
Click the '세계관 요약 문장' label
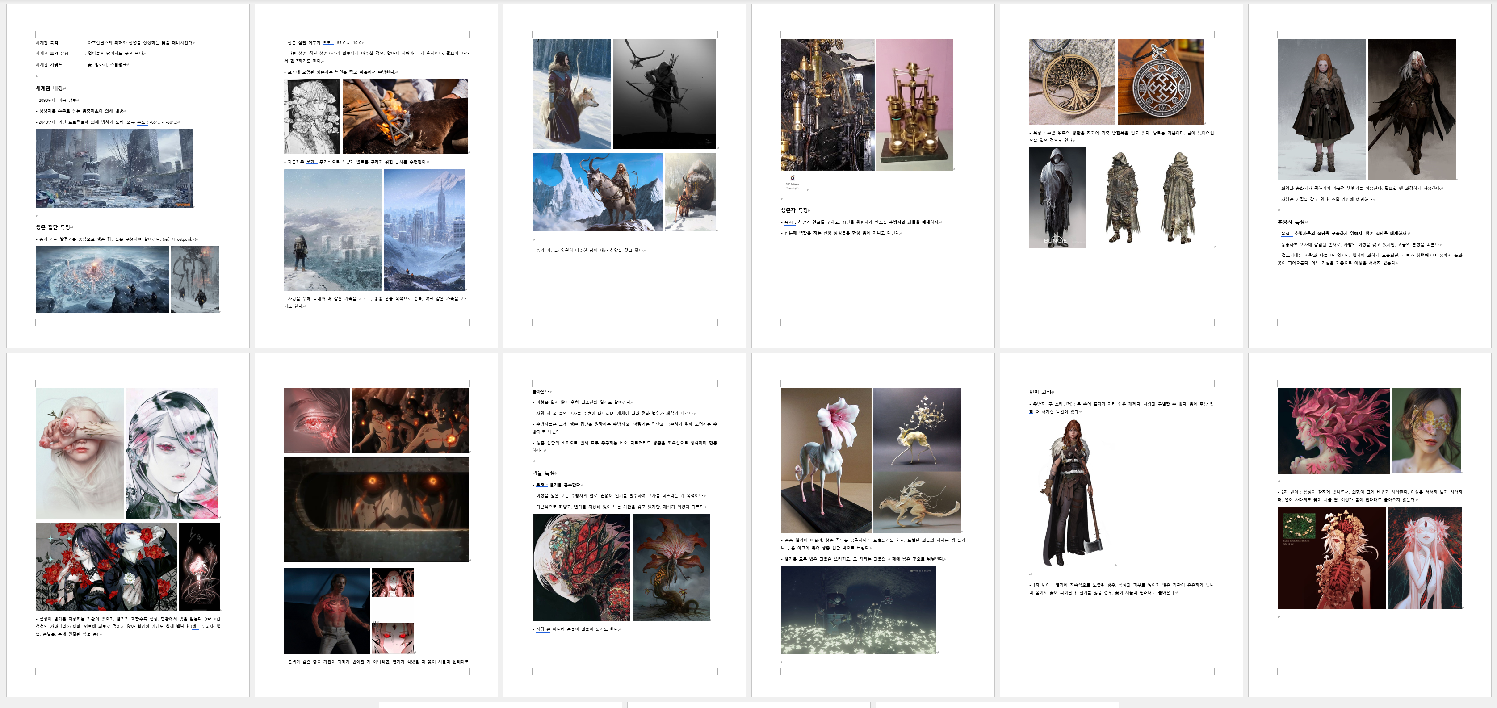(52, 54)
